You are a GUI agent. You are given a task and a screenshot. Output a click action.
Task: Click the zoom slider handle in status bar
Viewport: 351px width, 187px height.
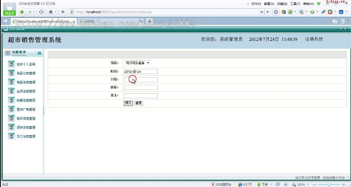(x=329, y=185)
